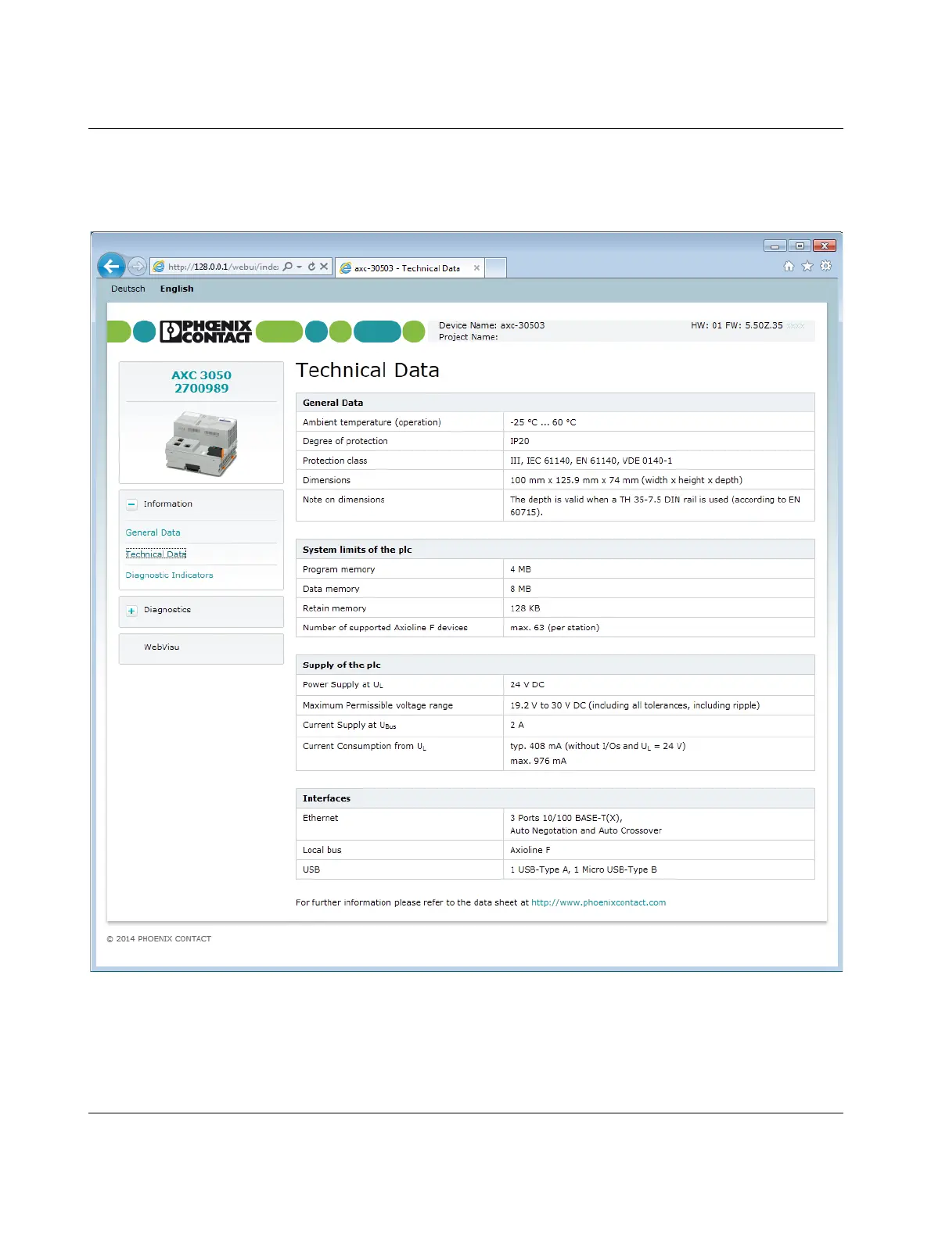The height and width of the screenshot is (1237, 931).
Task: Open Favorites star icon
Action: (x=807, y=267)
